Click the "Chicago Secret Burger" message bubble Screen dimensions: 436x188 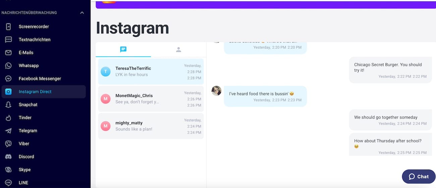390,70
